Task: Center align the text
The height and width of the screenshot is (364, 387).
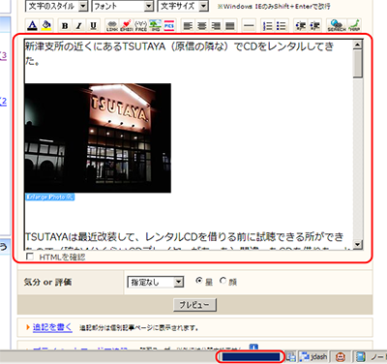Action: point(202,26)
